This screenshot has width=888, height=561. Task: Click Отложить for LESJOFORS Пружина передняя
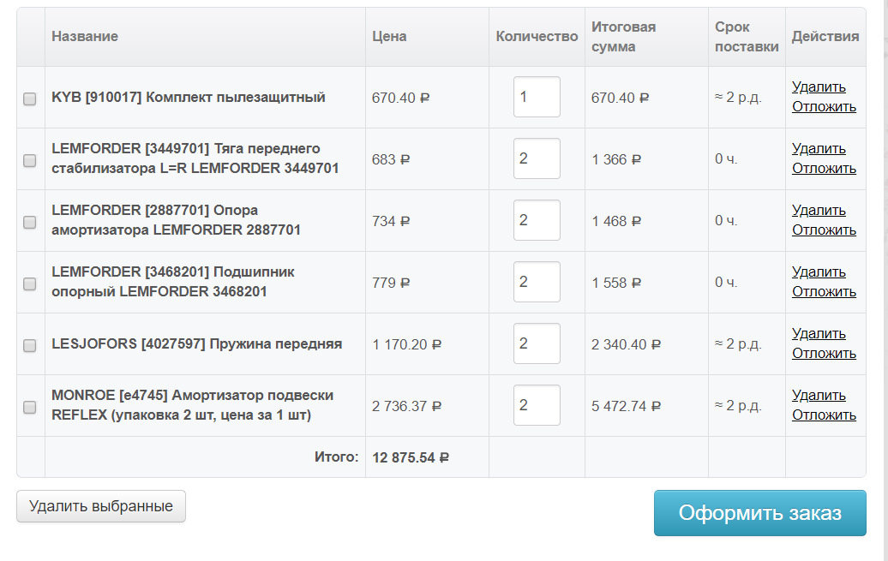pyautogui.click(x=824, y=353)
